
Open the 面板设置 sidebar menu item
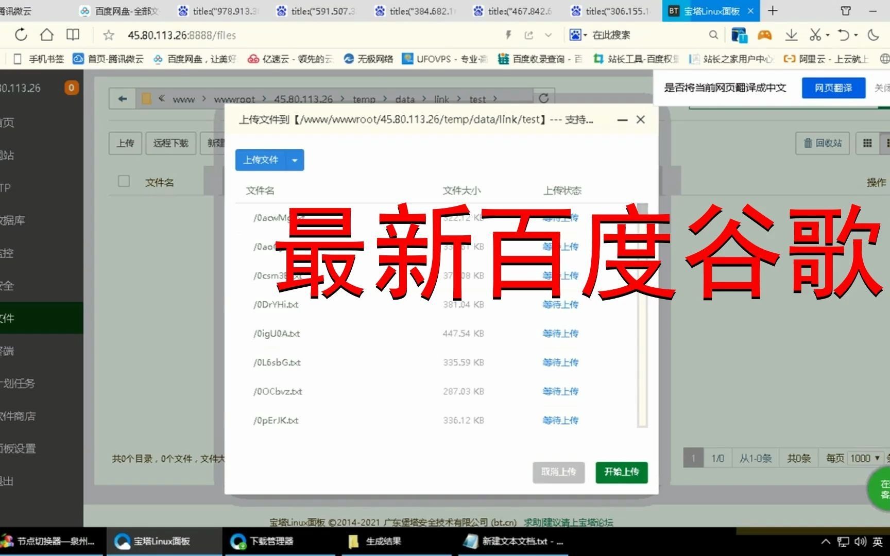(x=41, y=448)
